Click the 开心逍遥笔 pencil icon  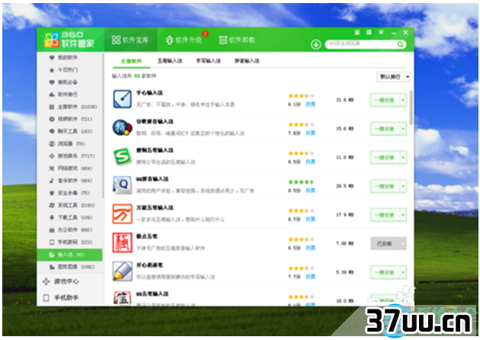pyautogui.click(x=122, y=271)
